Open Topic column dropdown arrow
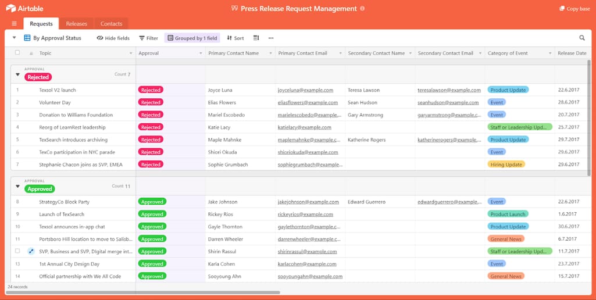The height and width of the screenshot is (300, 596). tap(131, 53)
